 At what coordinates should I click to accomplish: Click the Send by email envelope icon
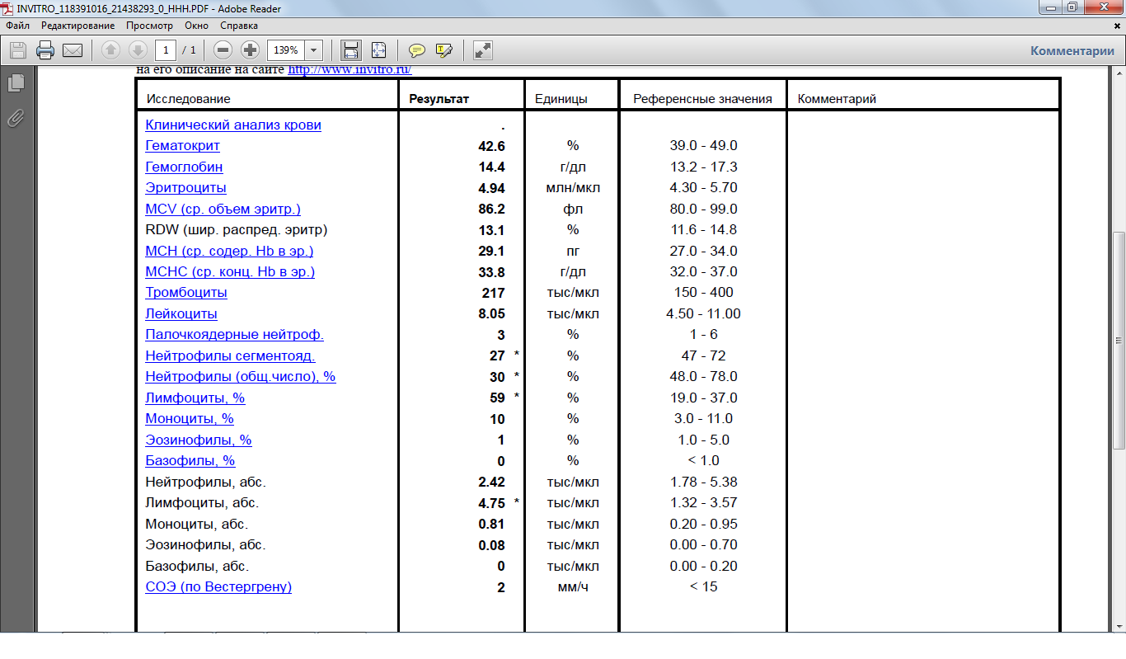(73, 50)
